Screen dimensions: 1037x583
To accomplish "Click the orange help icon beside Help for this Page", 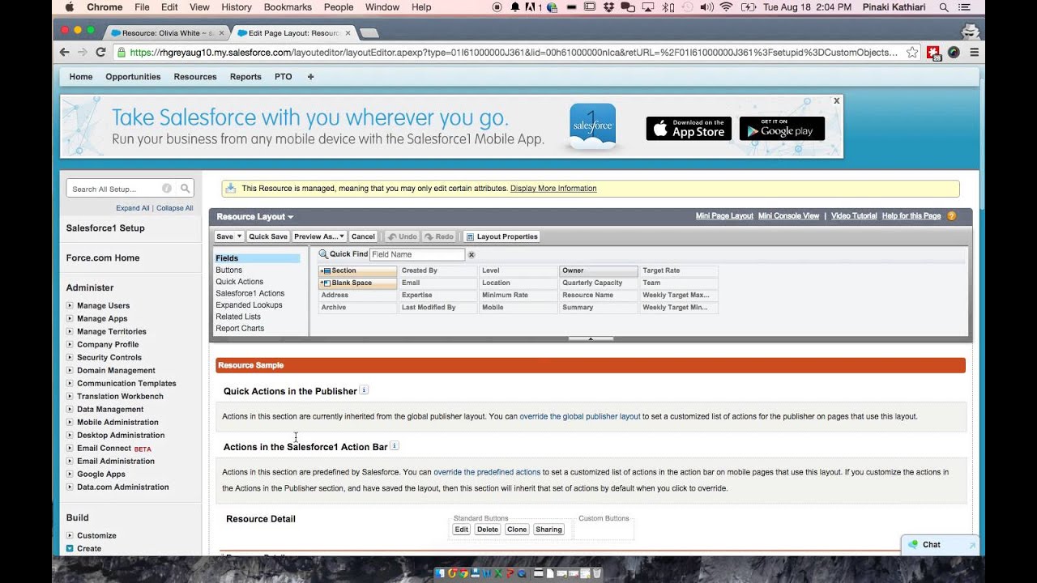I will pos(952,216).
